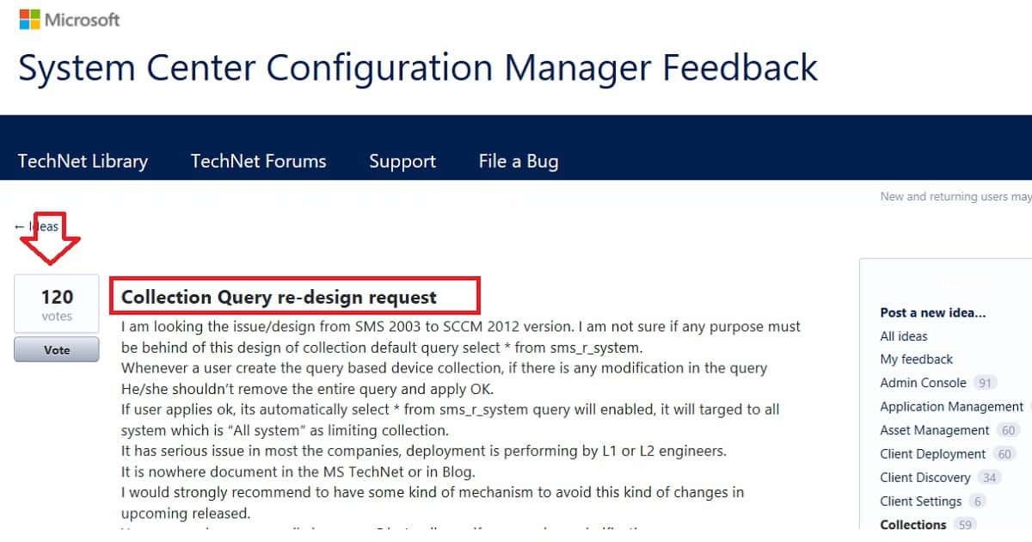Open TechNet Library nav item

point(83,161)
